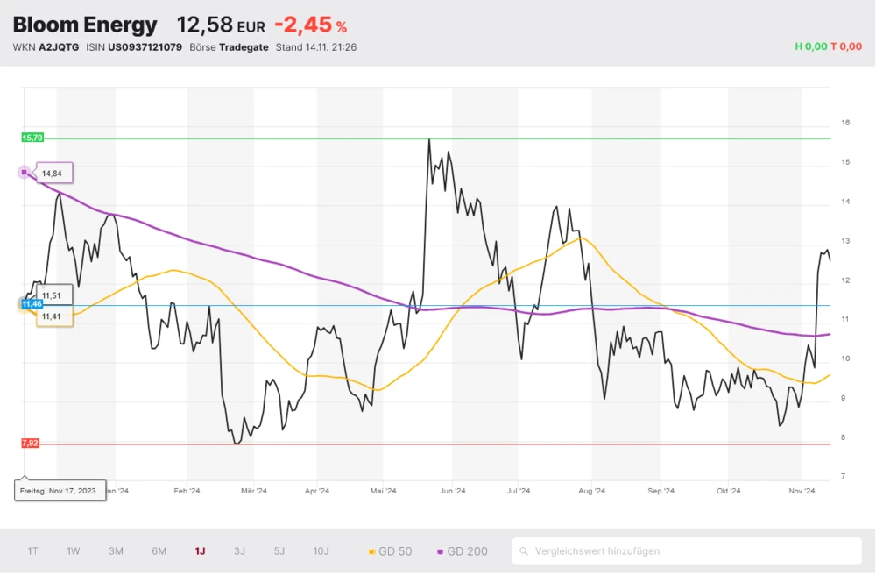Screen dimensions: 876x582
Task: Select the 6M chart range
Action: 159,551
